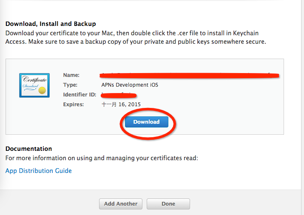Click the redacted identifier ID value
Image resolution: width=304 pixels, height=215 pixels.
click(119, 95)
